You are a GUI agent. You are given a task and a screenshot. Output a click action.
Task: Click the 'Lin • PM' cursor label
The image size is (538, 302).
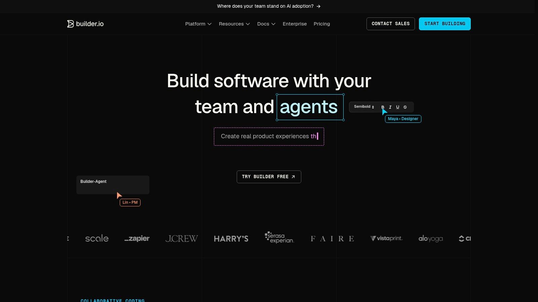[x=130, y=202]
